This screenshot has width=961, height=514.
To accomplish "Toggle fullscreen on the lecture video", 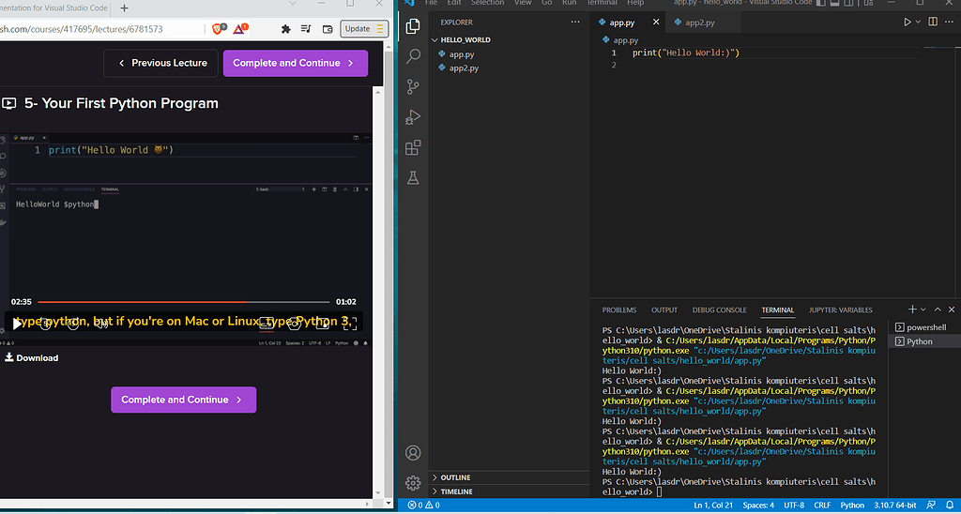I will pos(349,324).
